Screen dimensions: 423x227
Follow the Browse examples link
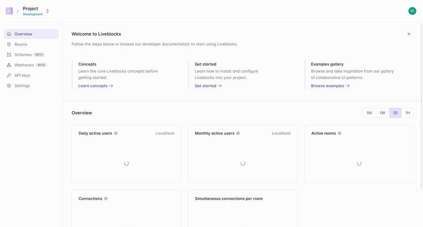(x=330, y=86)
